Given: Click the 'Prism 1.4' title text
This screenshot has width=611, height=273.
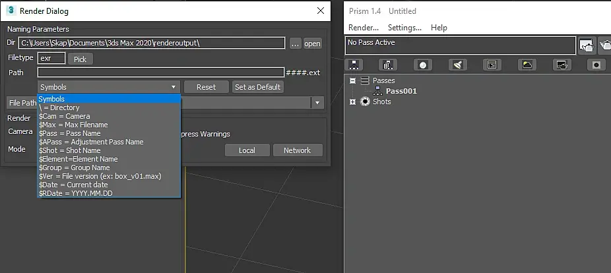Looking at the screenshot, I should (365, 11).
